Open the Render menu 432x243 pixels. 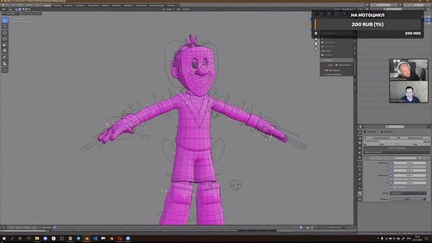pos(20,5)
